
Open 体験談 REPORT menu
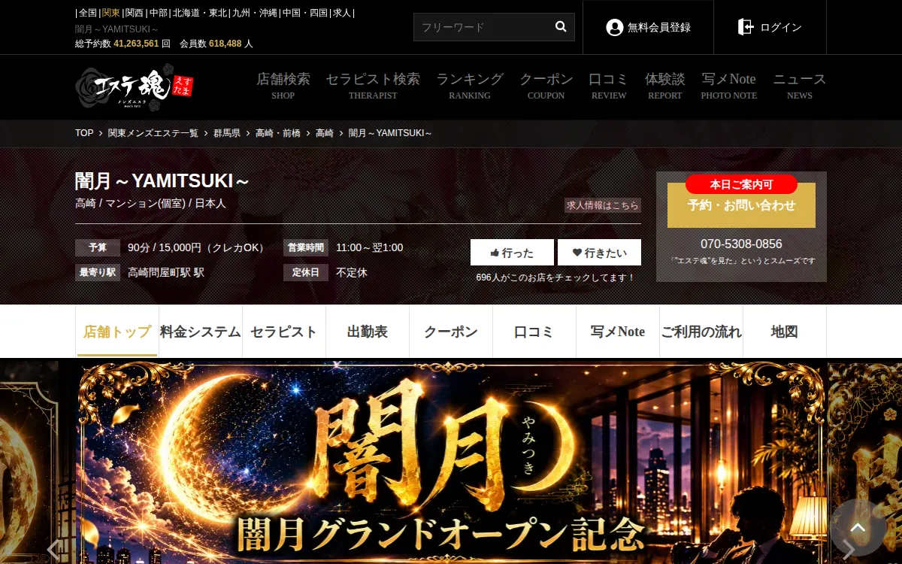pyautogui.click(x=665, y=86)
